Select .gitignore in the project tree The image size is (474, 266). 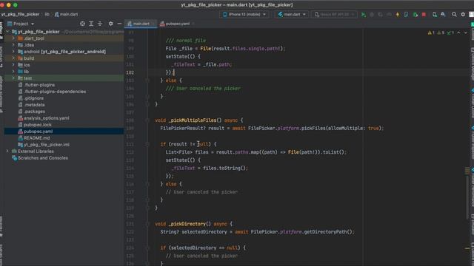tap(33, 98)
